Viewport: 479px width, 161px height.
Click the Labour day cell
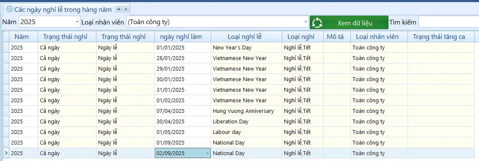pos(247,132)
